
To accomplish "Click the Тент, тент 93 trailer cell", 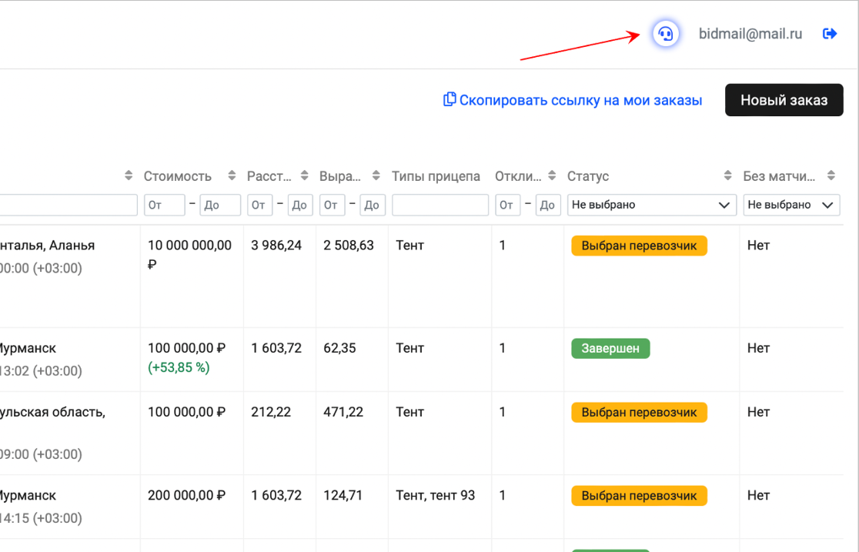I will 435,495.
